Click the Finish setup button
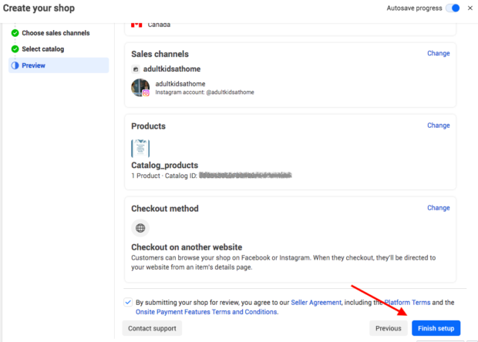The height and width of the screenshot is (342, 478). coord(436,328)
